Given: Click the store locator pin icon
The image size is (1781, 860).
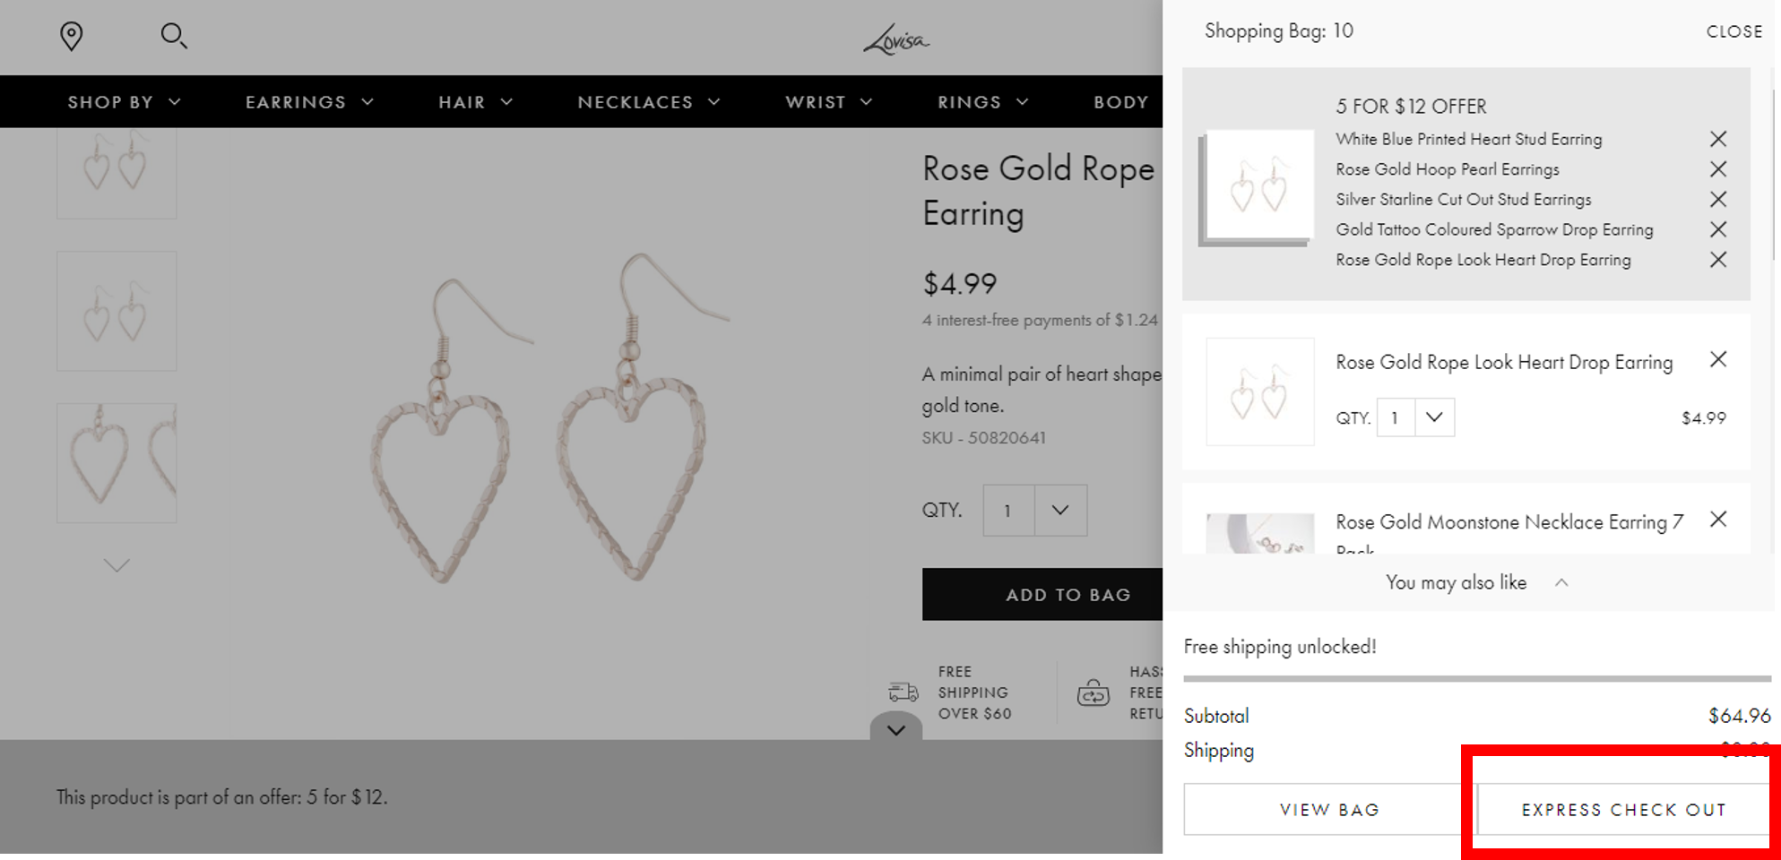Looking at the screenshot, I should [71, 36].
